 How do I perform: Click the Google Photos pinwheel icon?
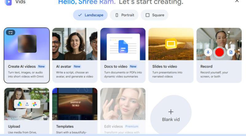pyautogui.click(x=34, y=104)
